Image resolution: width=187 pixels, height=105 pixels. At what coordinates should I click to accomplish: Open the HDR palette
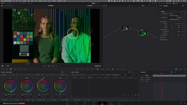point(15,69)
